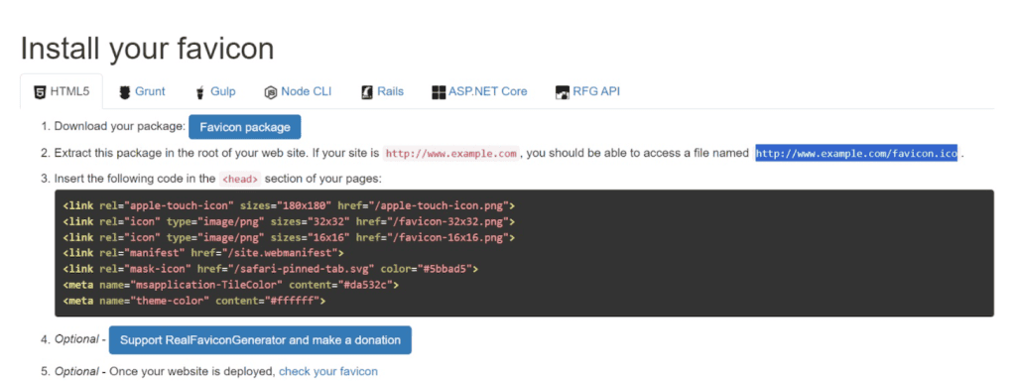
Task: Open the check your favicon link
Action: tap(327, 372)
